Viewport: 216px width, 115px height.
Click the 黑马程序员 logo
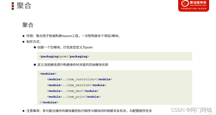click(193, 6)
